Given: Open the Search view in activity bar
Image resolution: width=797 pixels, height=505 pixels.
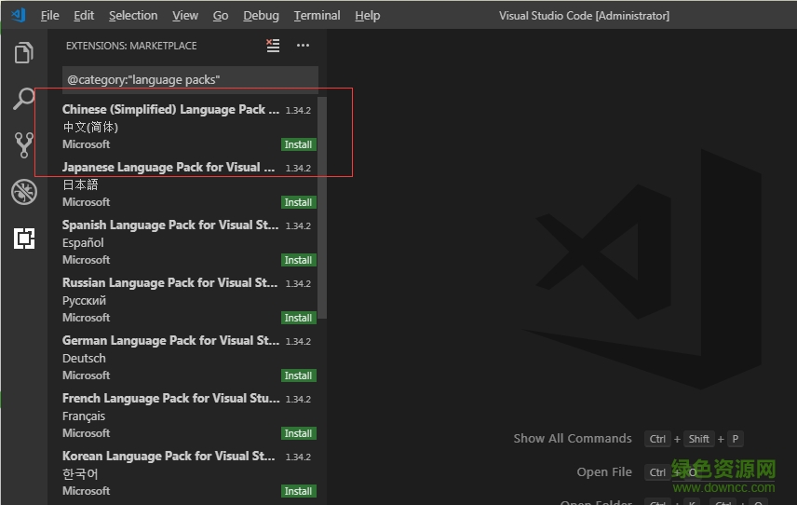Looking at the screenshot, I should coord(24,99).
